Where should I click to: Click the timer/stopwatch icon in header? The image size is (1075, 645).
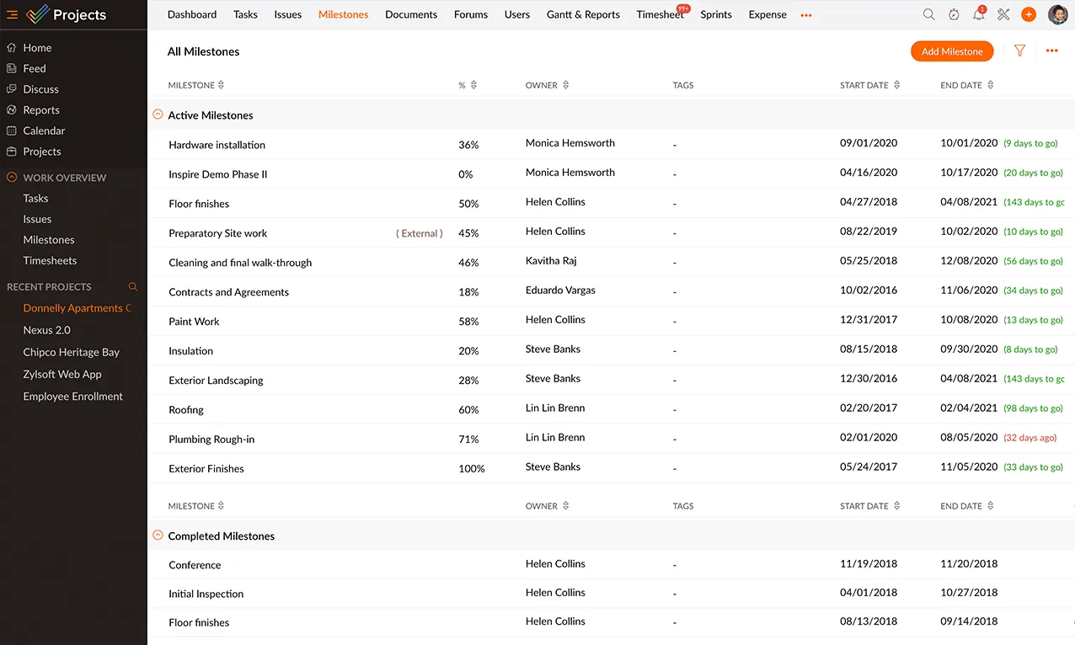point(954,14)
